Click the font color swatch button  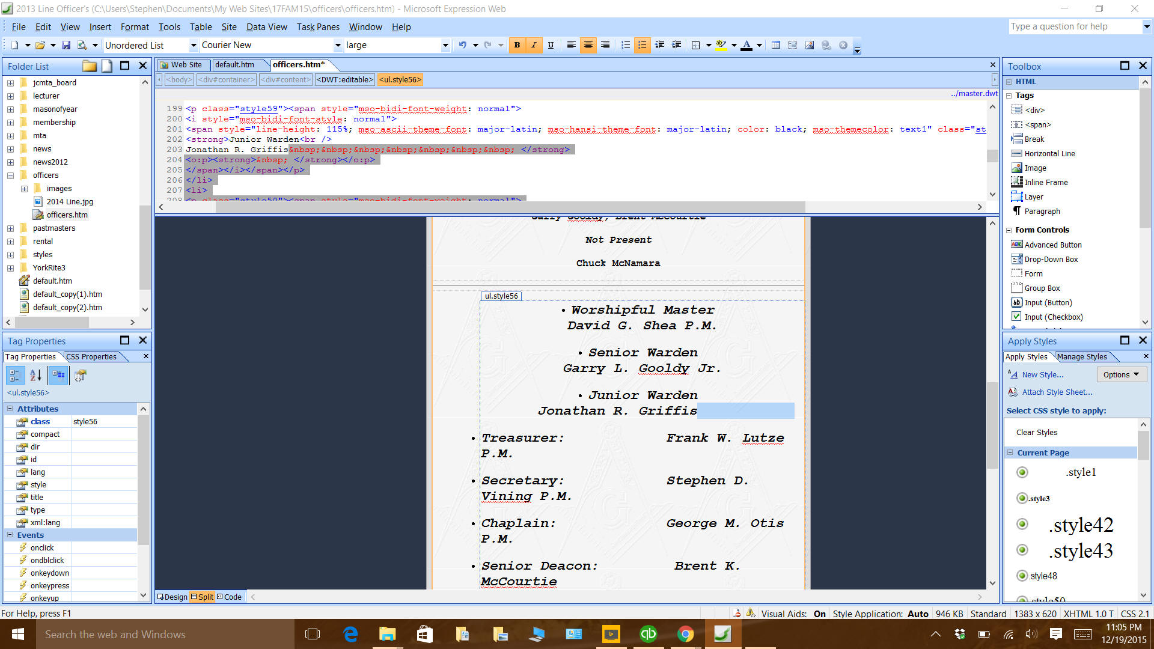tap(746, 45)
